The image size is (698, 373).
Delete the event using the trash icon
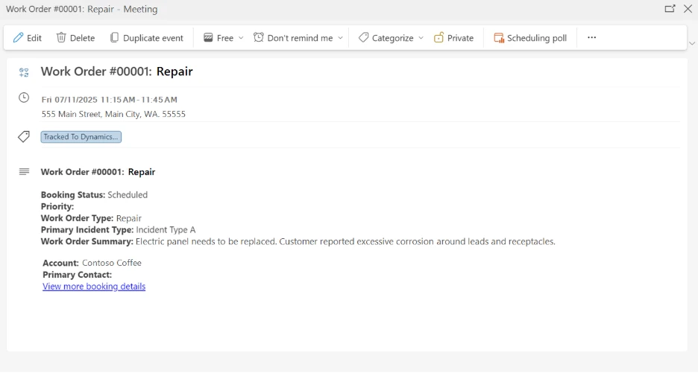(61, 38)
